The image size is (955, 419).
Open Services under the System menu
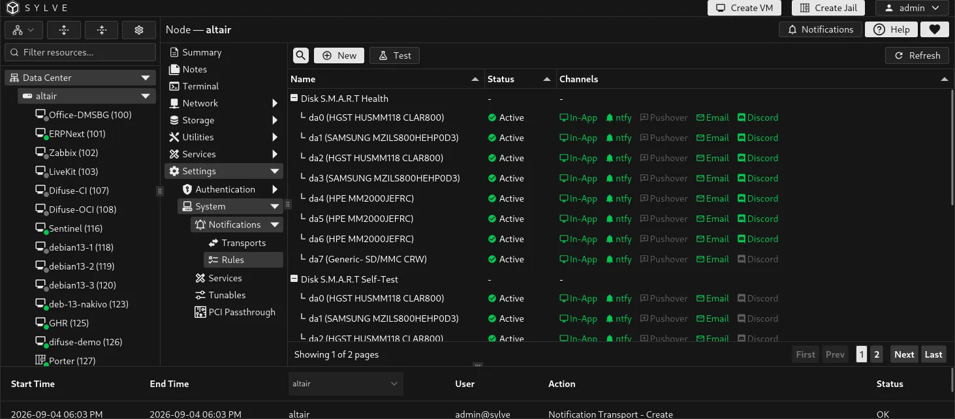click(219, 278)
